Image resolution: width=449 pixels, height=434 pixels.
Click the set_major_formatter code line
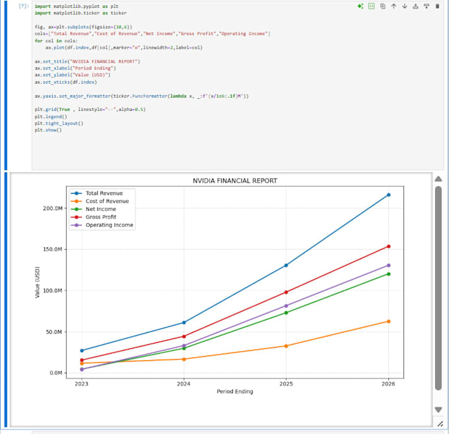pyautogui.click(x=141, y=96)
